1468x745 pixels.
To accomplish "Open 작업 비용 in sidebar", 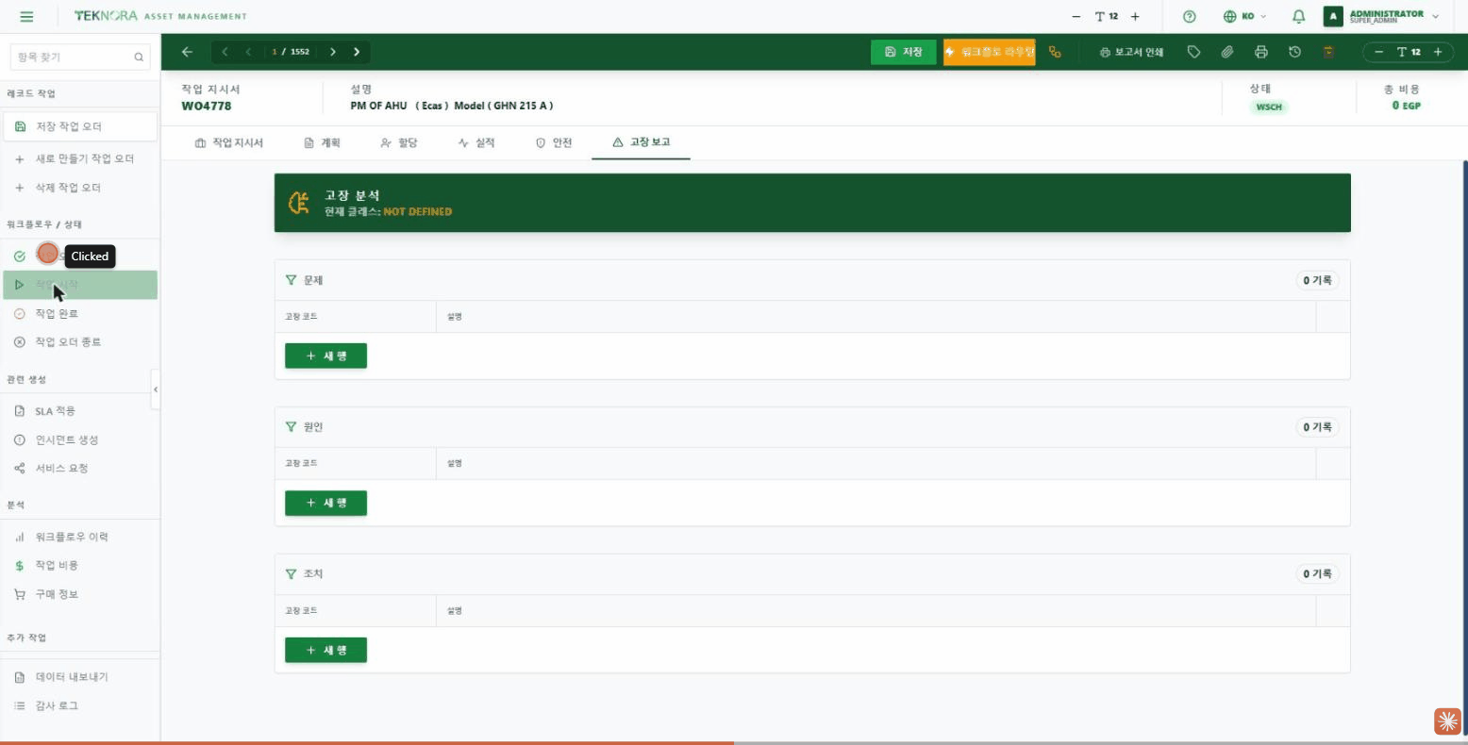I will (80, 565).
